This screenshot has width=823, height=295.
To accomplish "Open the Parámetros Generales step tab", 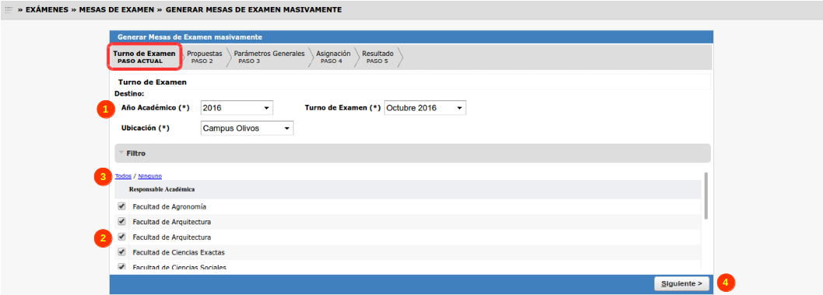I will tap(268, 57).
